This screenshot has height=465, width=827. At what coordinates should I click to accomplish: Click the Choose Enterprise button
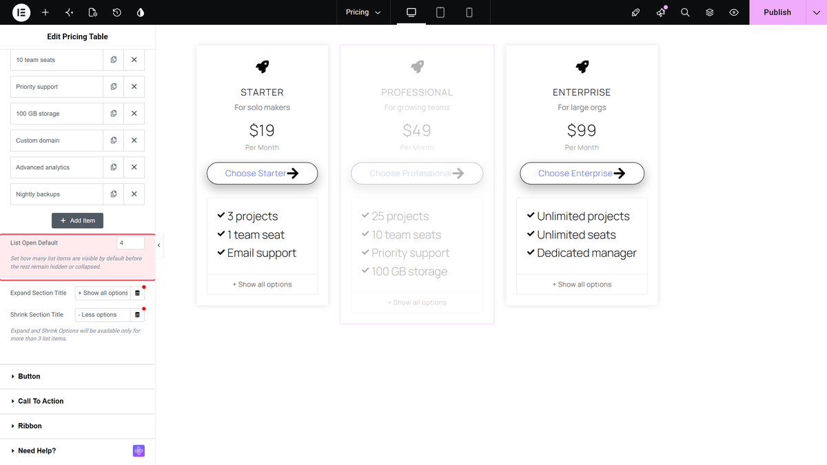(x=582, y=174)
